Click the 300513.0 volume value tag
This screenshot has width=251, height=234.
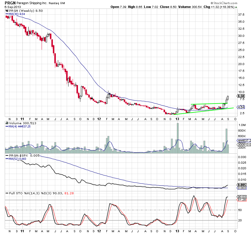tap(244, 145)
